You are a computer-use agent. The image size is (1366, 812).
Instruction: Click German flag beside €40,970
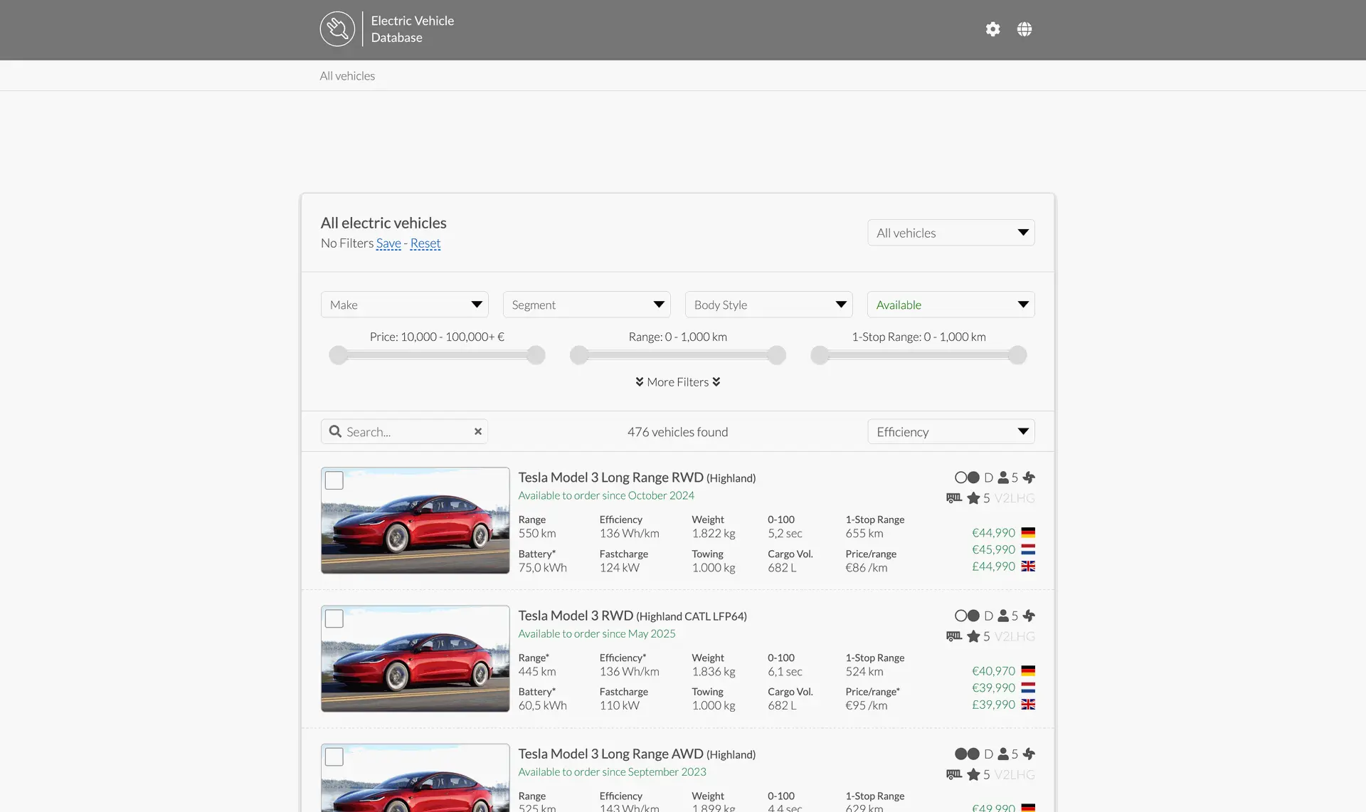pos(1028,670)
